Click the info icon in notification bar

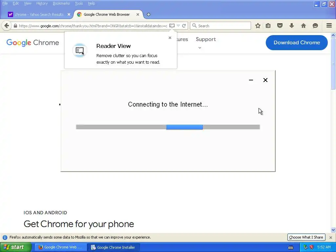tap(5, 238)
